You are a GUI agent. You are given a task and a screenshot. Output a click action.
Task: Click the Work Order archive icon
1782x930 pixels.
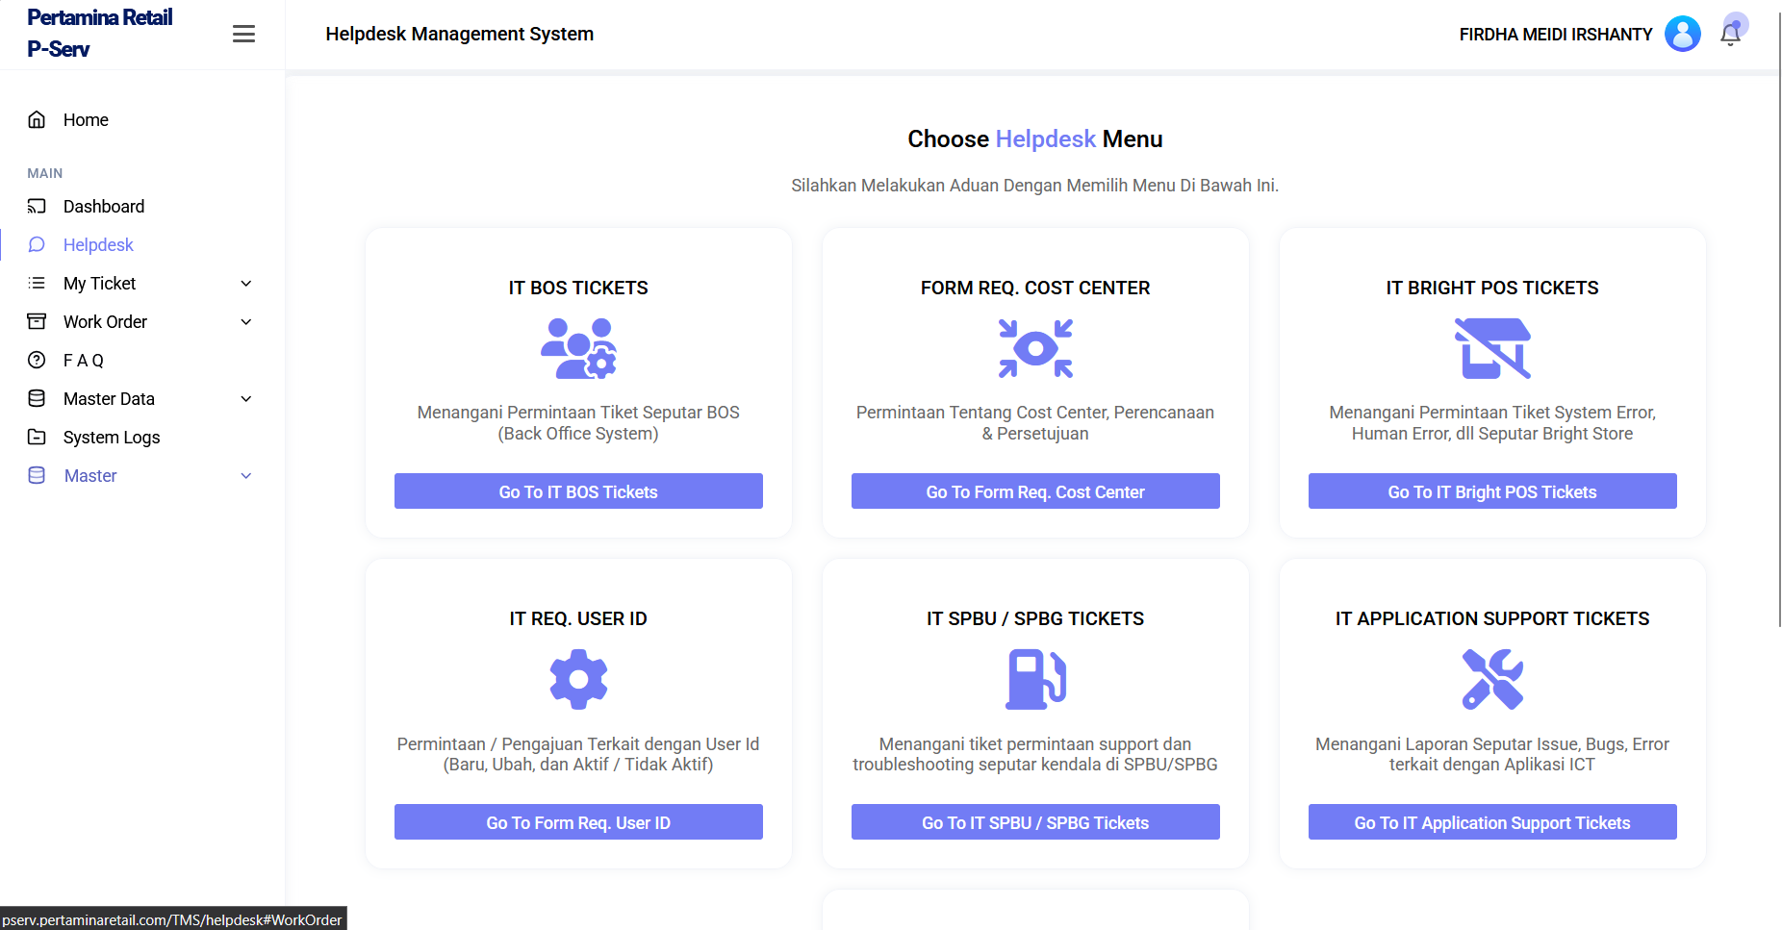(x=37, y=321)
